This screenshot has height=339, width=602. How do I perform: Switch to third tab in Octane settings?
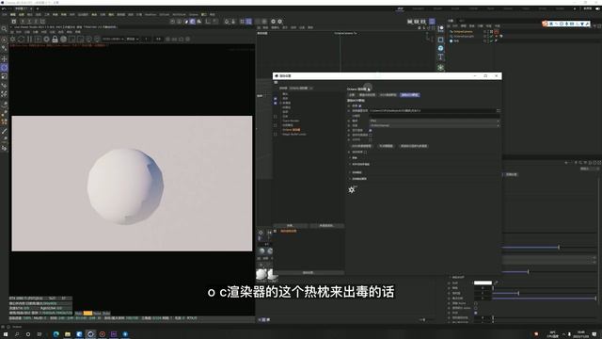click(x=388, y=95)
